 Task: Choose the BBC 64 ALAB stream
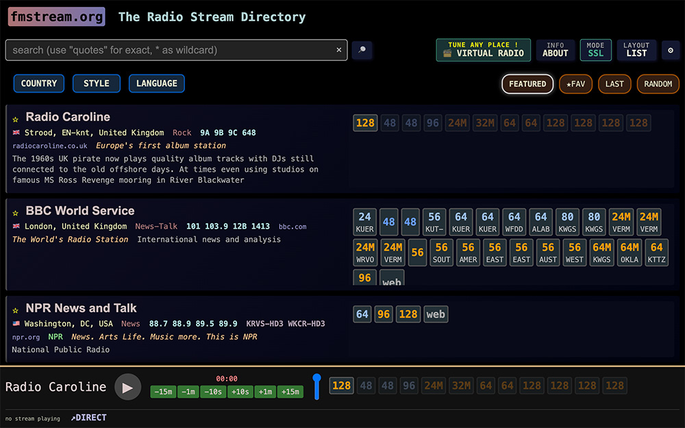point(541,222)
